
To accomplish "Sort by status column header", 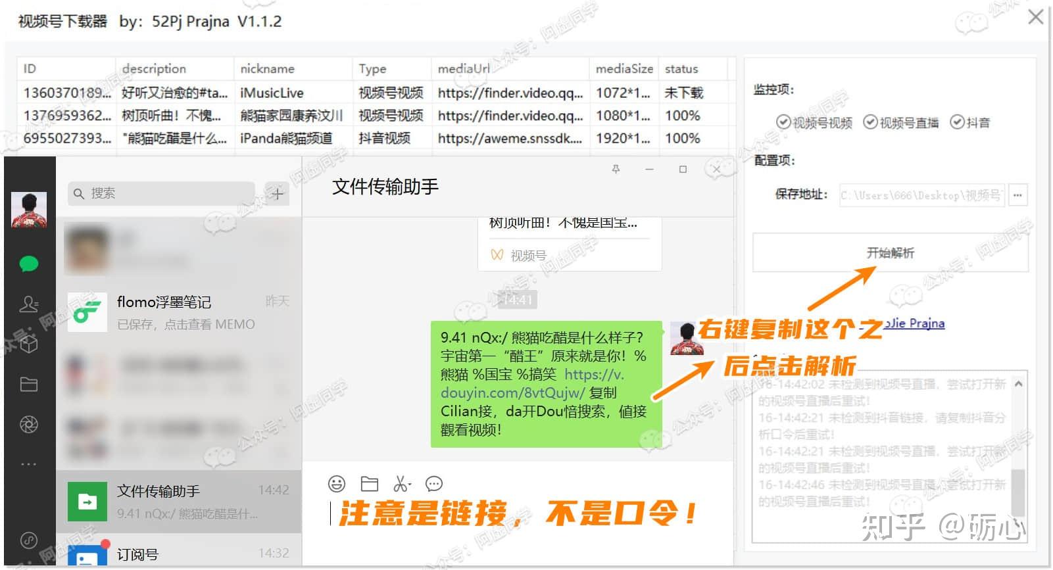I will pos(694,68).
